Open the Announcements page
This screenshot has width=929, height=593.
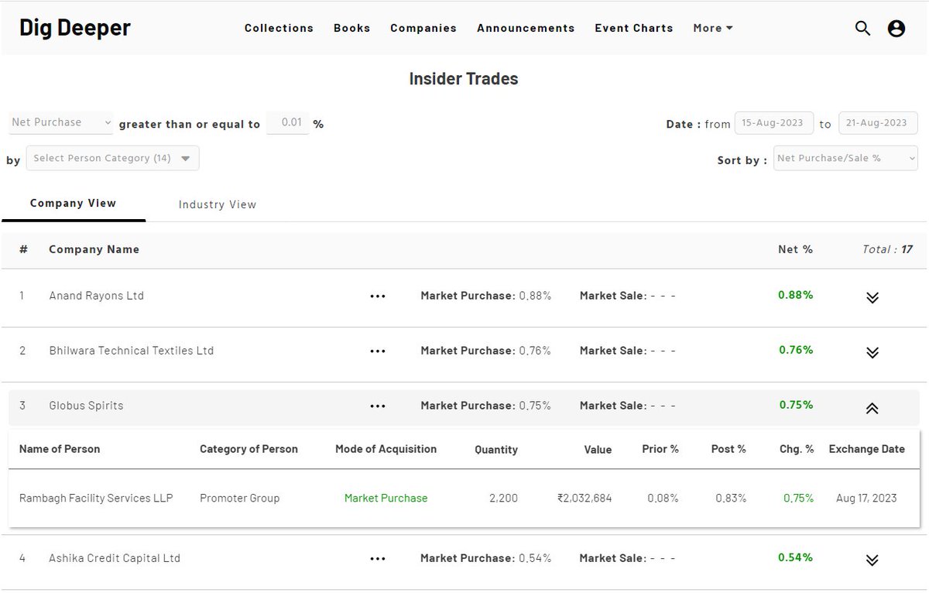[526, 28]
